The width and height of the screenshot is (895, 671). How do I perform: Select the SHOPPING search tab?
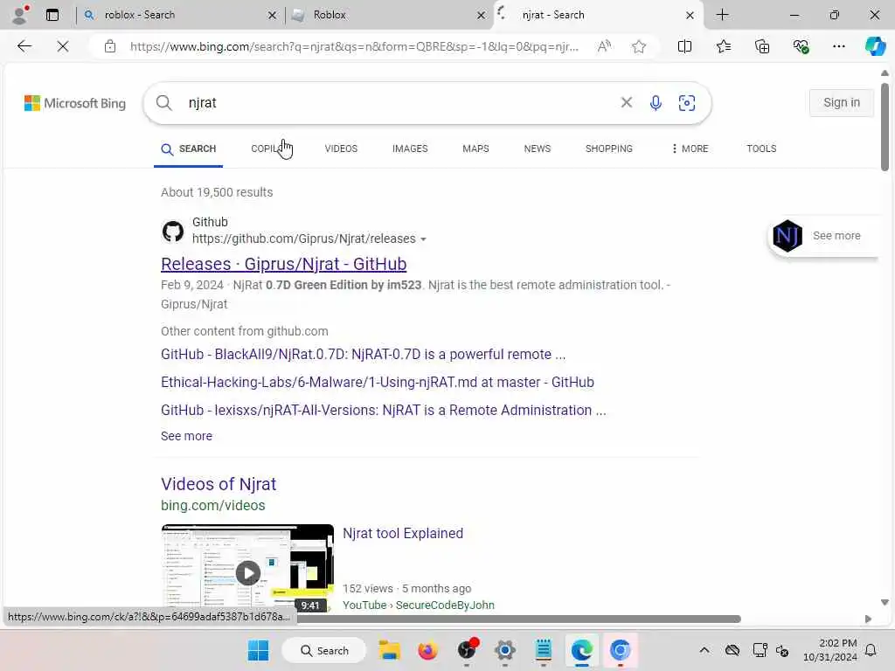(x=608, y=149)
